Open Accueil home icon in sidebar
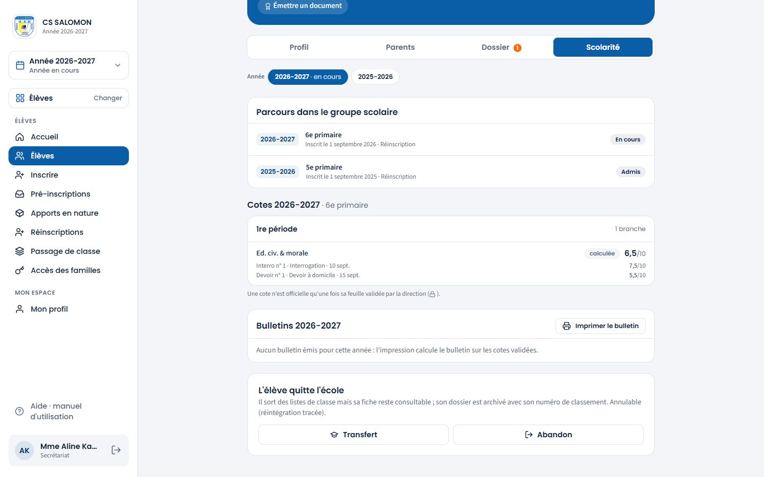Image resolution: width=764 pixels, height=477 pixels. click(20, 137)
